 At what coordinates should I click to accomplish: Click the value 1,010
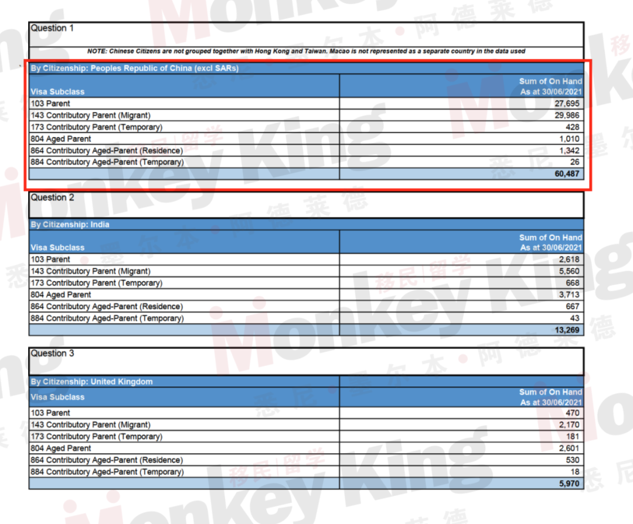click(x=569, y=139)
